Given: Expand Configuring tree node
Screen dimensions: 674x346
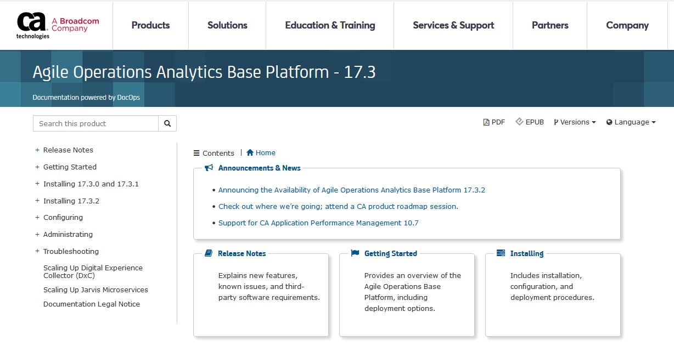Looking at the screenshot, I should (37, 218).
